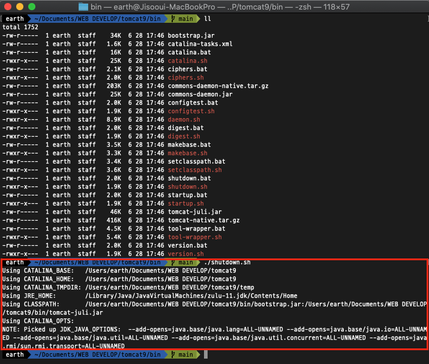Click the red file name daemon.sh
Viewport: 429px width, 364px height.
[184, 119]
